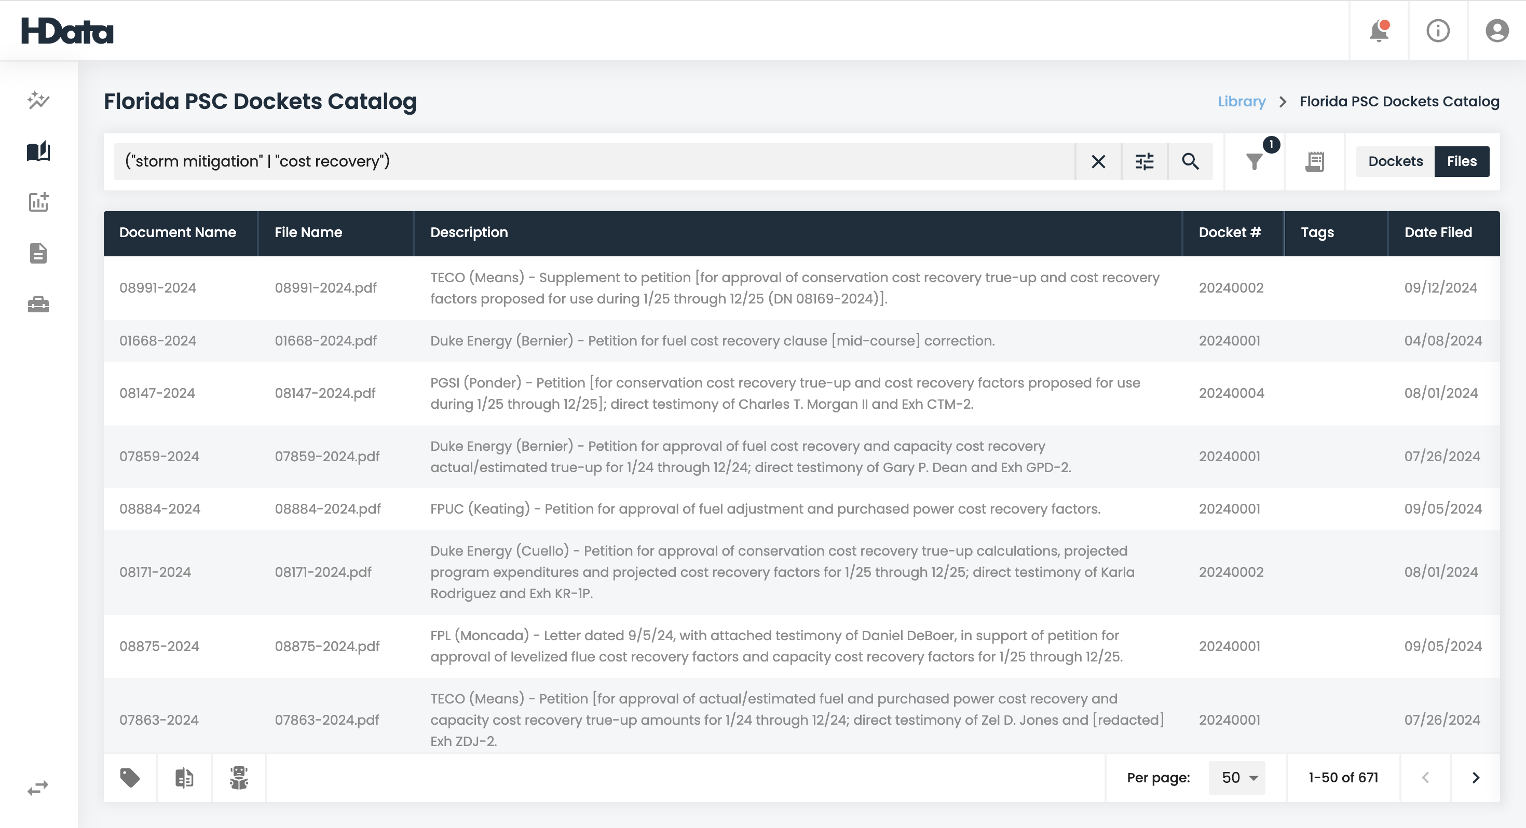Open the document comparison icon at the bottom

coord(184,778)
